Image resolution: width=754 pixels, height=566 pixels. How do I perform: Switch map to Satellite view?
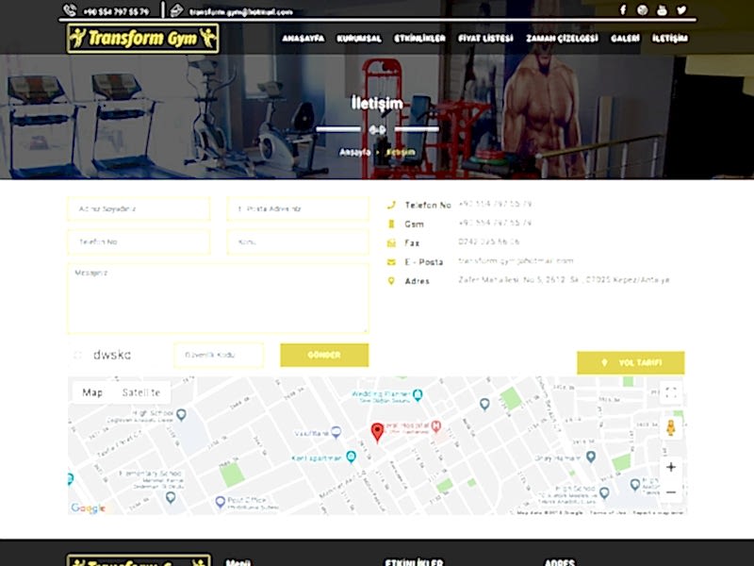coord(140,392)
